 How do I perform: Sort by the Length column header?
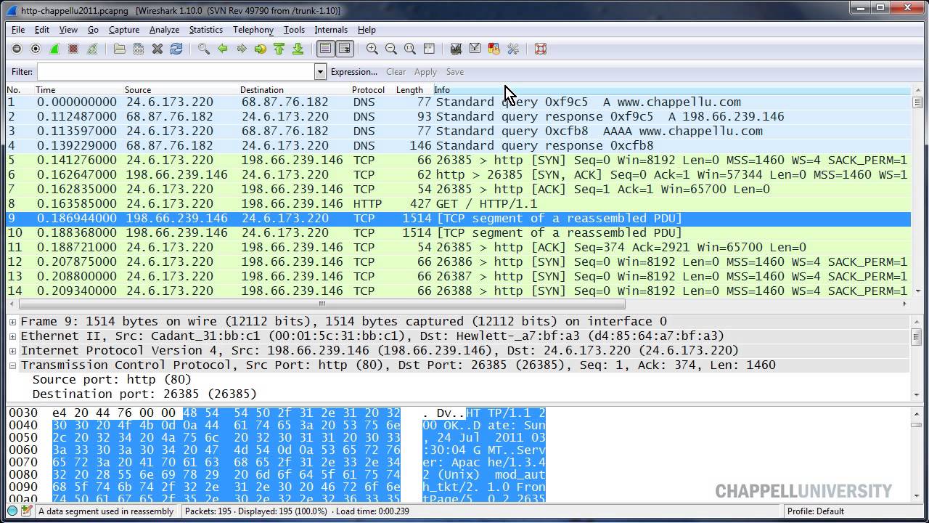click(x=413, y=90)
